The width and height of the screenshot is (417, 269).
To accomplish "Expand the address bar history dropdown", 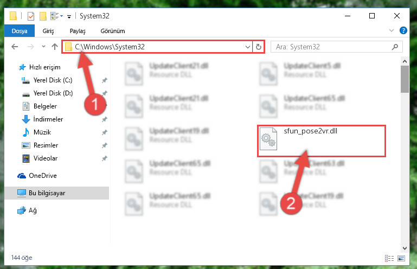I will (x=248, y=47).
